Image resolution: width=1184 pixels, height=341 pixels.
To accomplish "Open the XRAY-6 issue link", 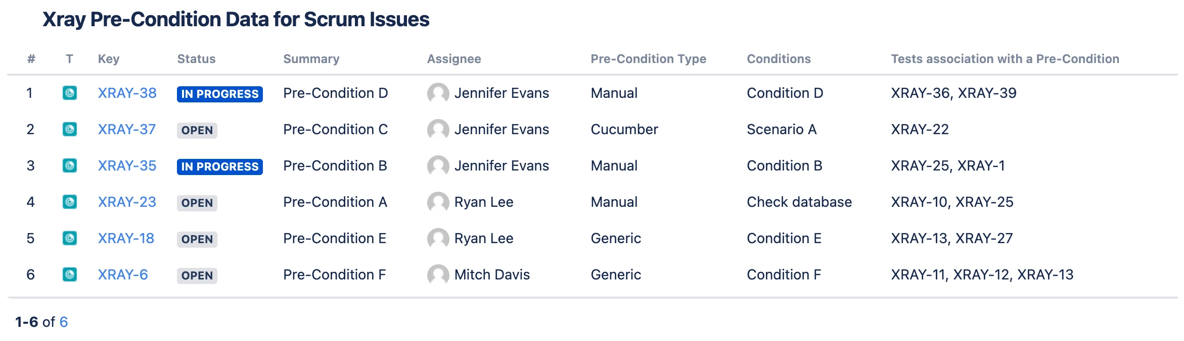I will pos(123,275).
